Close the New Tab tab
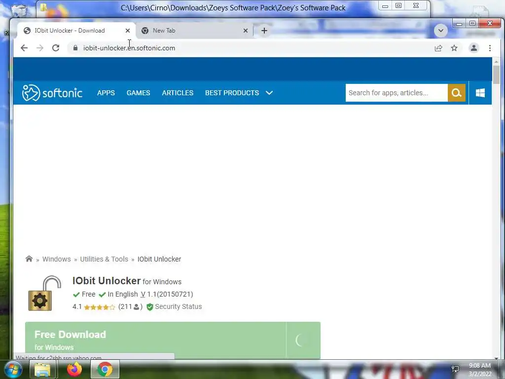The height and width of the screenshot is (379, 505). click(246, 31)
